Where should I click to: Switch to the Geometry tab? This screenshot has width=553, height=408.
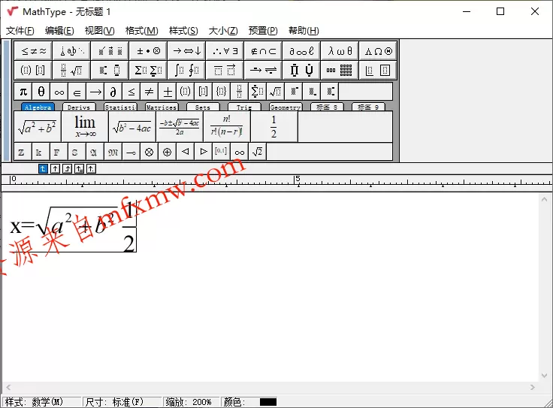click(x=286, y=107)
